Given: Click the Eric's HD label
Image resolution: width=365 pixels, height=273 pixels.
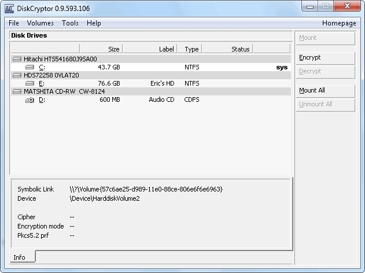Looking at the screenshot, I should [x=162, y=83].
